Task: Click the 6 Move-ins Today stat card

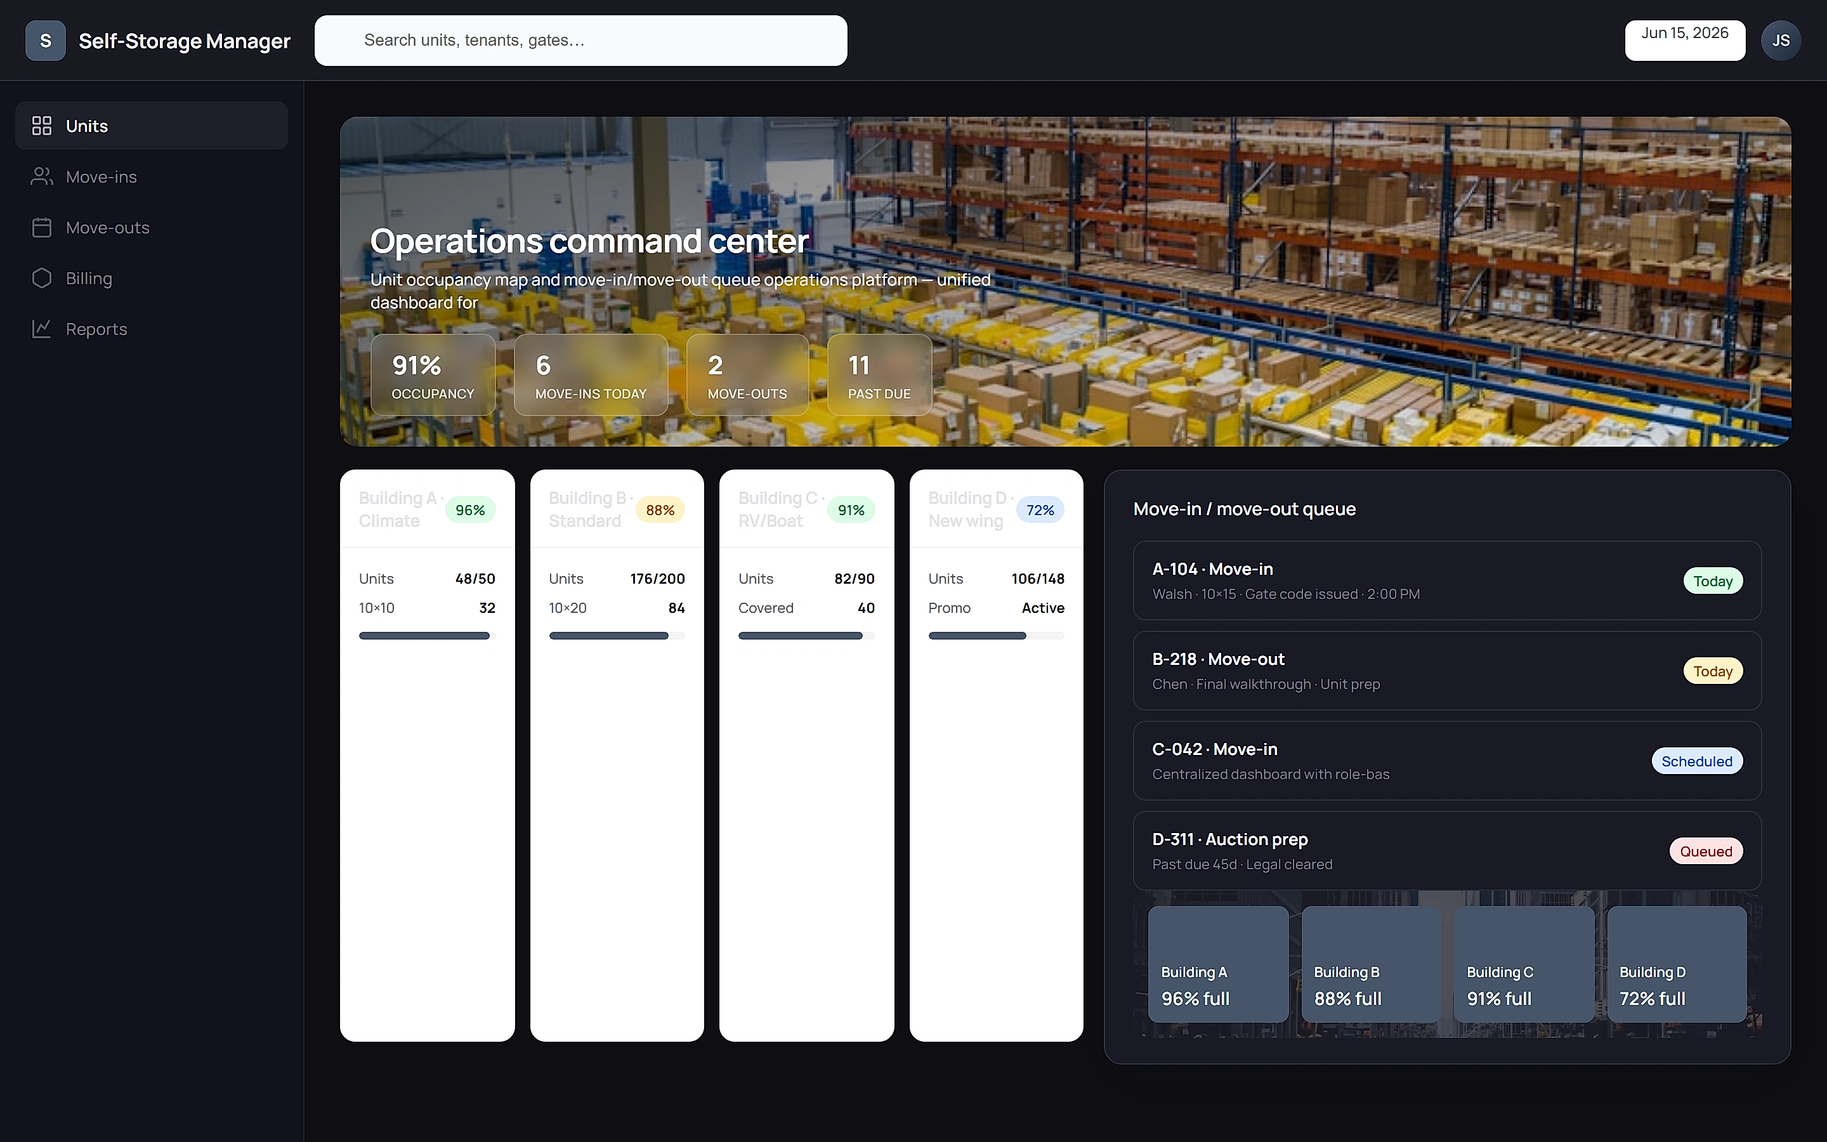Action: pyautogui.click(x=591, y=376)
